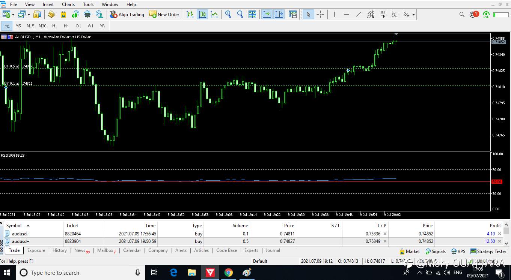Draw a vertical line on chart
This screenshot has height=280, width=511.
pyautogui.click(x=334, y=15)
